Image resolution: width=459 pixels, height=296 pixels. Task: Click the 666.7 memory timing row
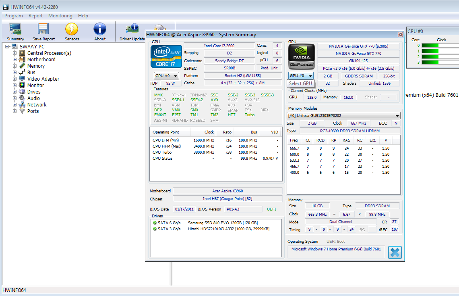343,148
